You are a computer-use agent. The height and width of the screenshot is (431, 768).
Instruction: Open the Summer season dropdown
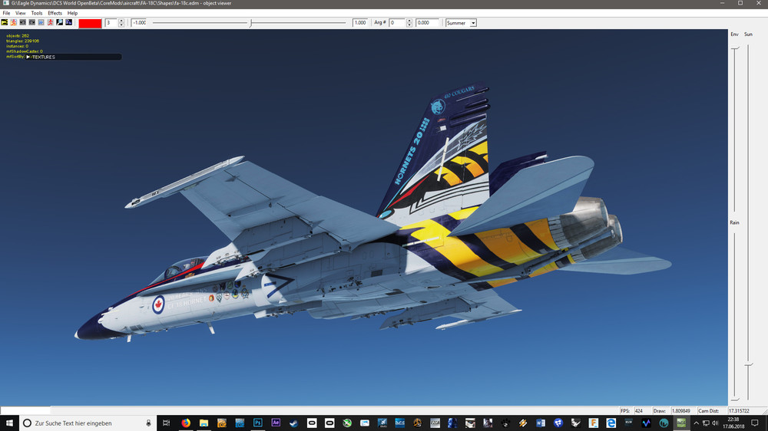click(x=461, y=23)
